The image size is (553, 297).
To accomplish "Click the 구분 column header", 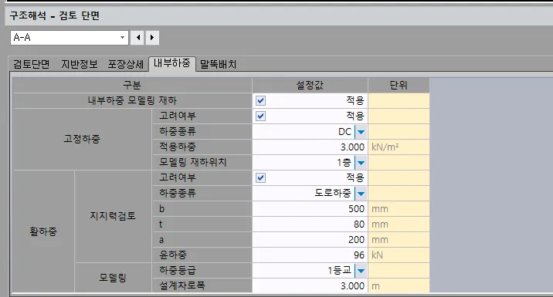I will [132, 86].
